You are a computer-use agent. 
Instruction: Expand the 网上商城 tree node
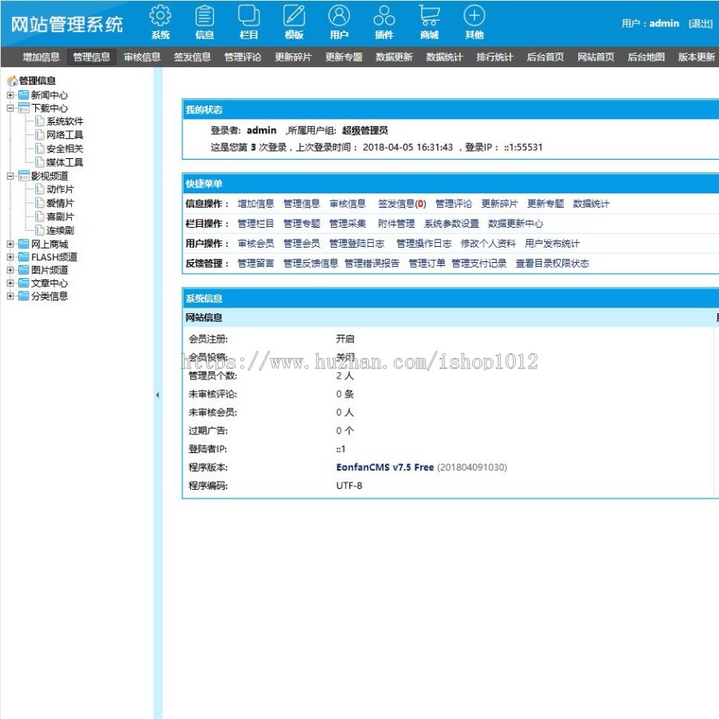coord(10,244)
